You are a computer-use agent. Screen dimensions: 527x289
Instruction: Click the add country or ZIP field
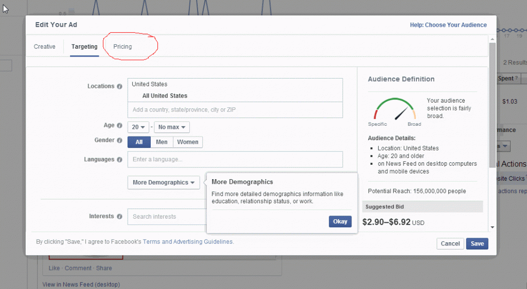click(235, 110)
